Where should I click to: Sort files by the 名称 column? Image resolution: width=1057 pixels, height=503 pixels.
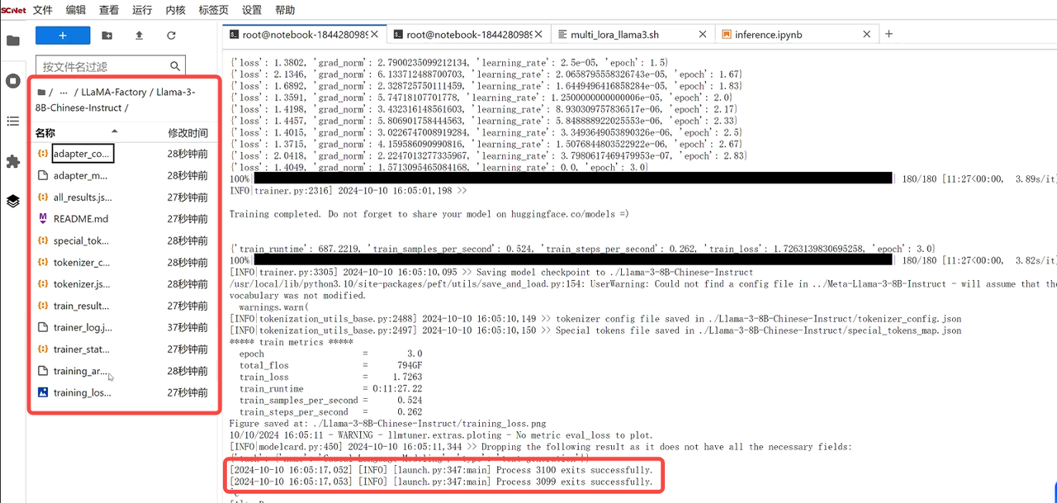(x=45, y=133)
